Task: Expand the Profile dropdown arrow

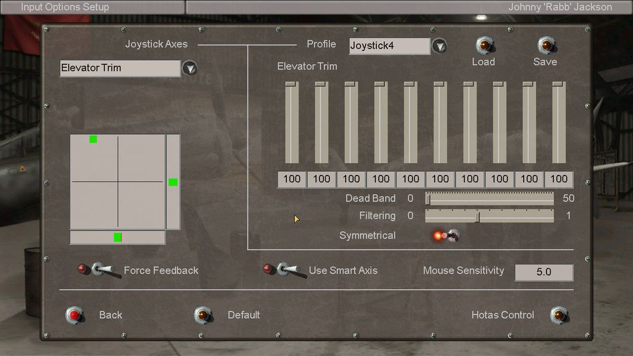Action: pos(439,46)
